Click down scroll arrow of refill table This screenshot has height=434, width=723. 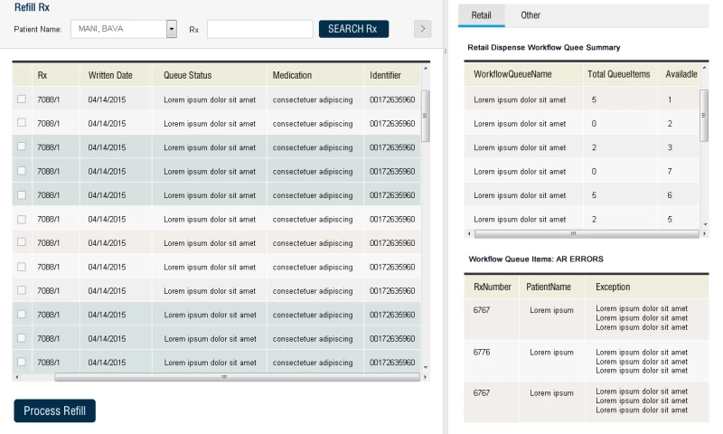(x=426, y=366)
